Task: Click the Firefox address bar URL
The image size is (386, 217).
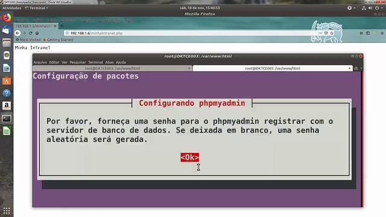Action: (x=96, y=33)
